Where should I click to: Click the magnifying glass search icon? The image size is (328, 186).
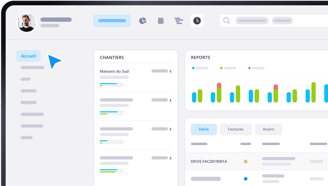pyautogui.click(x=227, y=21)
